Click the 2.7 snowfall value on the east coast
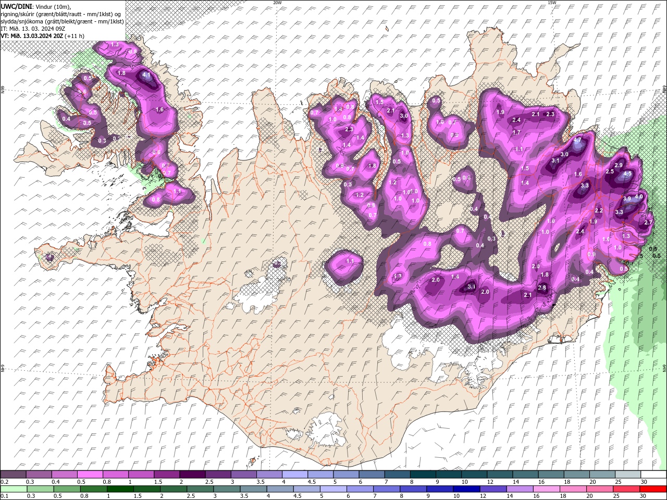Viewport: 667px width, 500px height. tap(648, 222)
